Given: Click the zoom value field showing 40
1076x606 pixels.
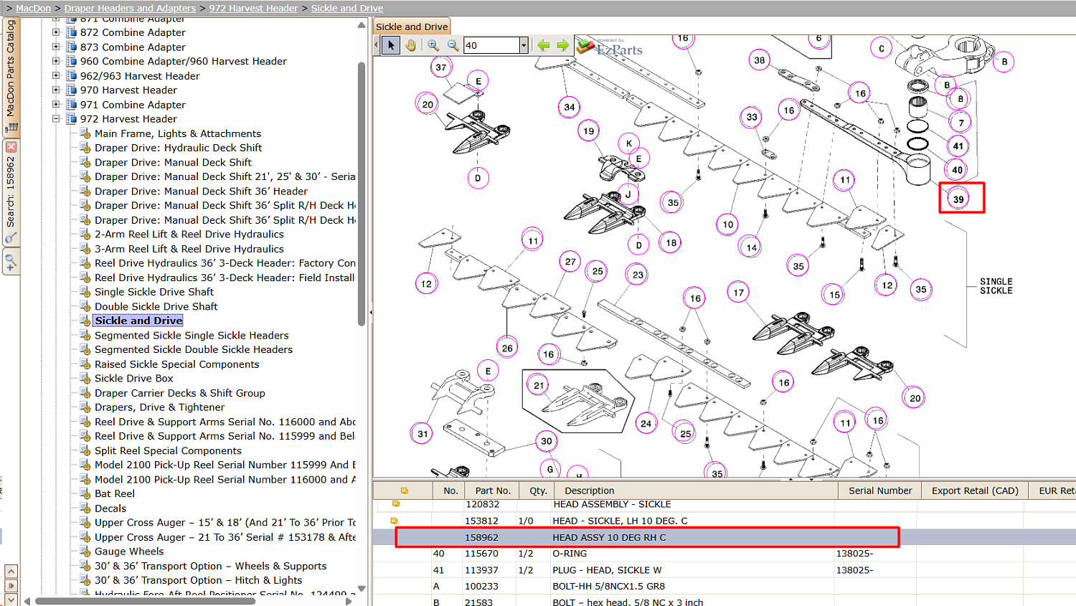Looking at the screenshot, I should tap(491, 45).
